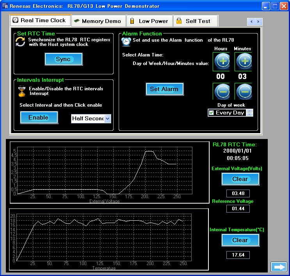
Task: Click the alarm clock icon in Alarm Function
Action: coord(126,42)
